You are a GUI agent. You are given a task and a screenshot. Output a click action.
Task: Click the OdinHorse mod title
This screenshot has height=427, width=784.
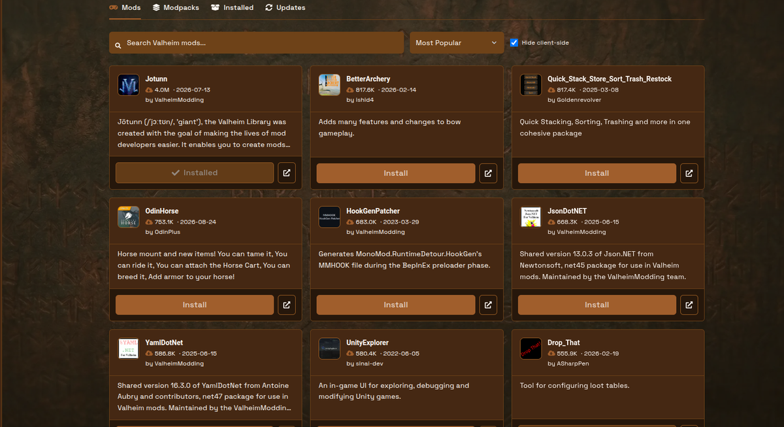[162, 211]
